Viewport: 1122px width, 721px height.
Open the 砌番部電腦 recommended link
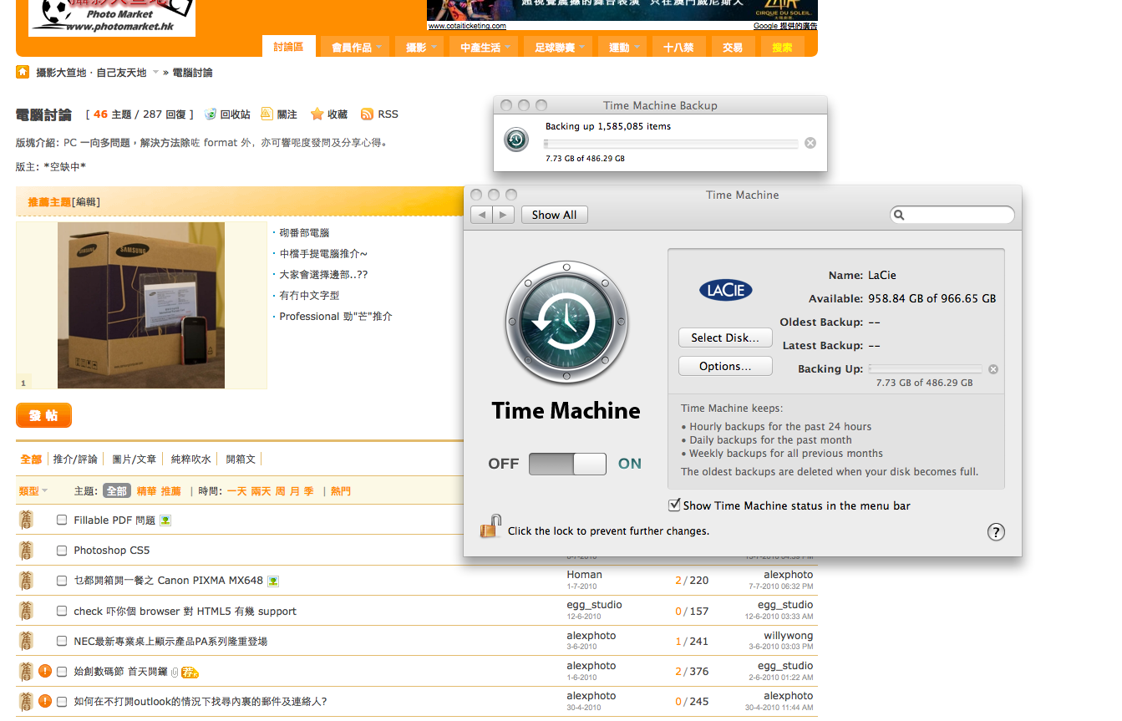(304, 232)
